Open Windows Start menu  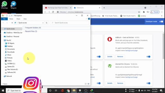[x=3, y=90]
